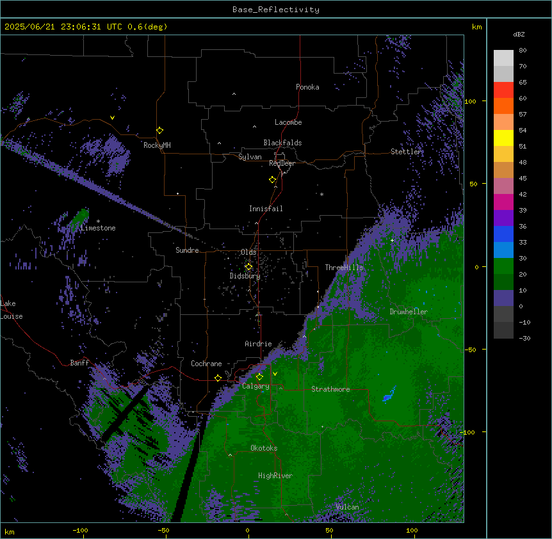Select the red 65 dBZ legend swatch
The width and height of the screenshot is (552, 539).
pyautogui.click(x=503, y=90)
